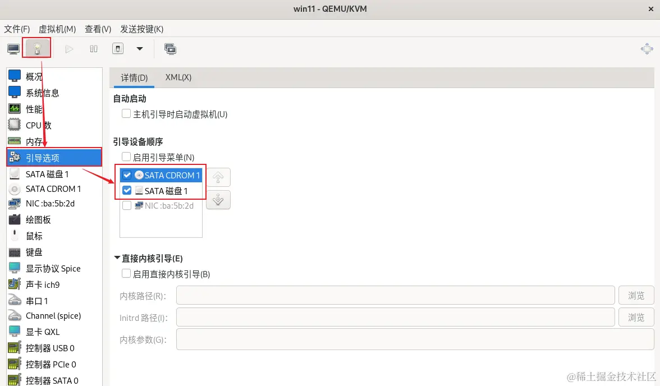Open virtual hardware details lightbulb icon
The width and height of the screenshot is (660, 386).
(38, 49)
